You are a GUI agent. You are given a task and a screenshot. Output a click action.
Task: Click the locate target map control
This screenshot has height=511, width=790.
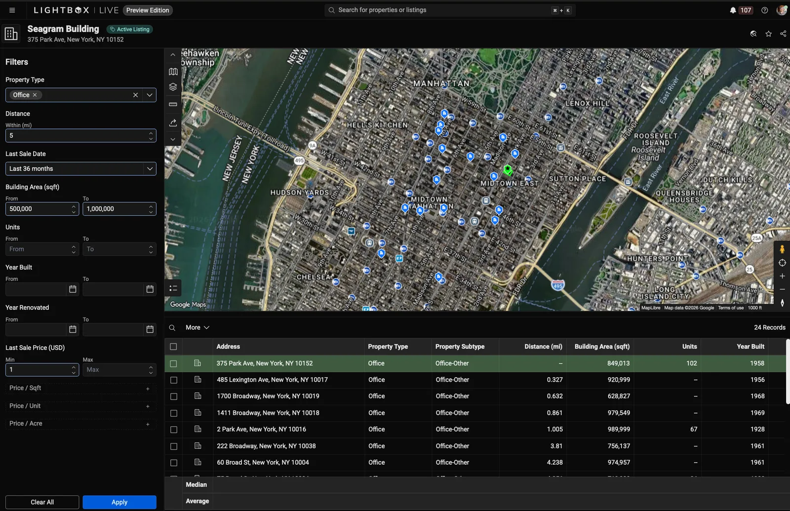782,263
